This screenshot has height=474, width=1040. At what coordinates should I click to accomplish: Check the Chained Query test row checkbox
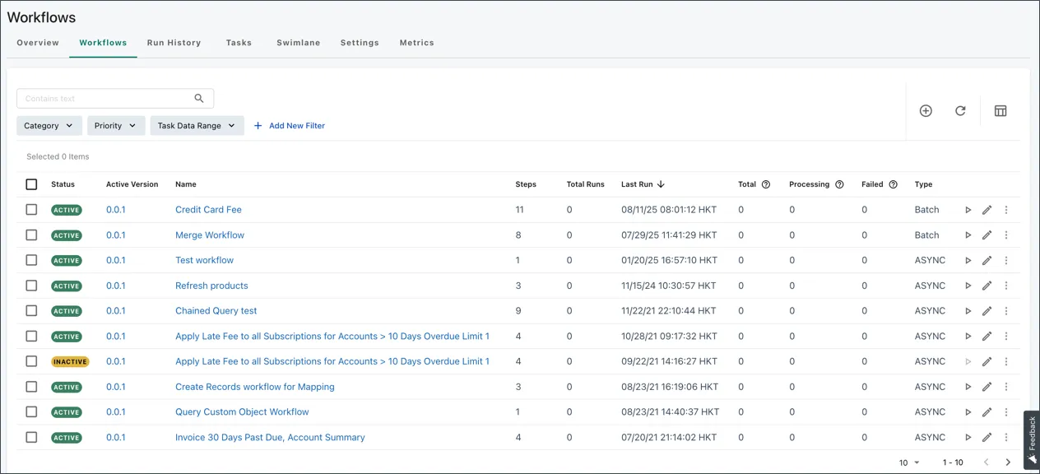[31, 311]
